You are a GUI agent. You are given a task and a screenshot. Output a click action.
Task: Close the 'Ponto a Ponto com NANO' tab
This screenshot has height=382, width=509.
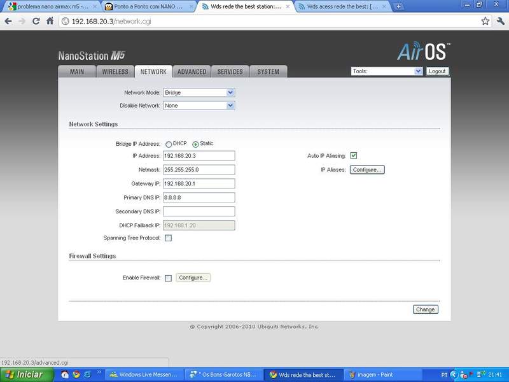192,6
